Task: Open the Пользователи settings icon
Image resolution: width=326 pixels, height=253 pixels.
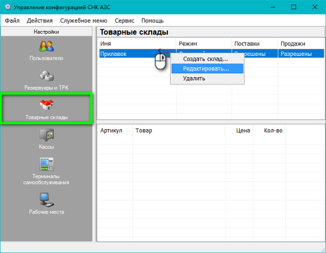Action: point(46,46)
